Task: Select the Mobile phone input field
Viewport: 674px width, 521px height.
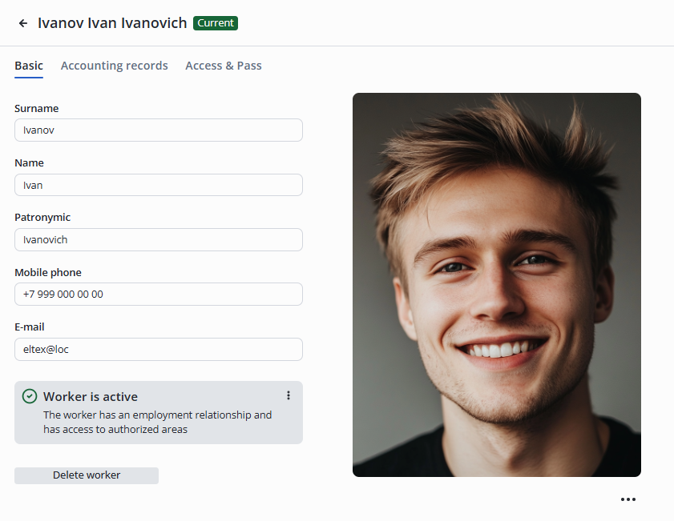Action: (x=159, y=294)
